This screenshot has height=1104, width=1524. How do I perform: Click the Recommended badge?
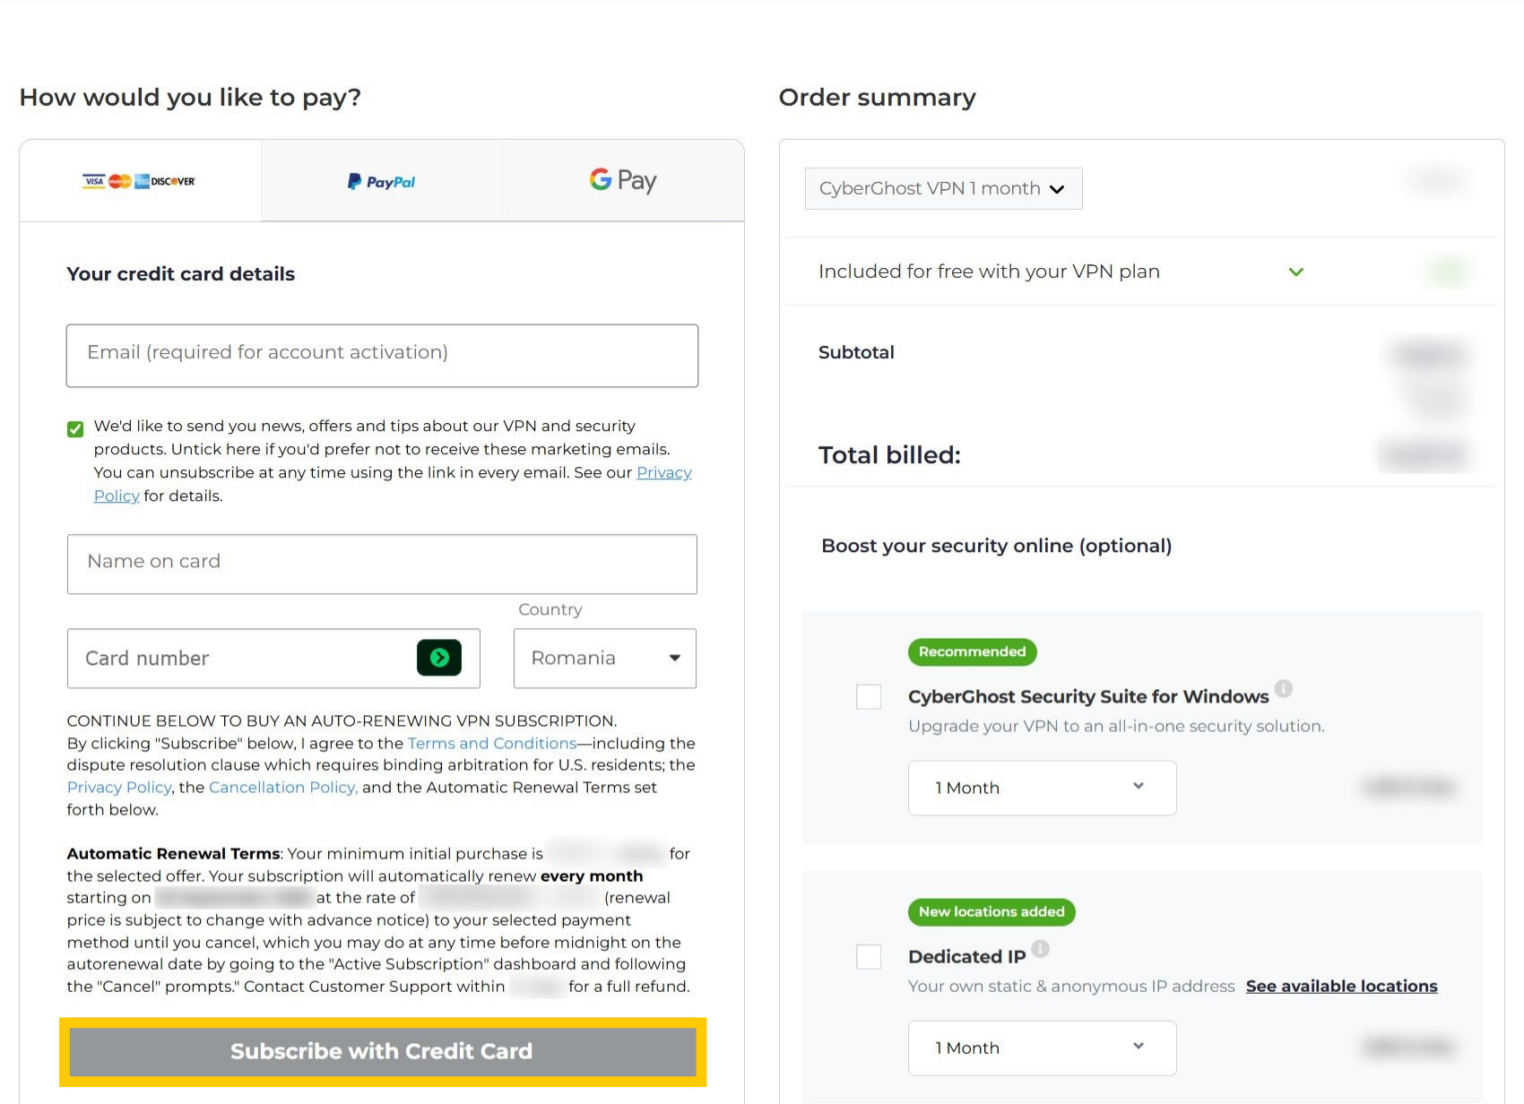[x=972, y=651]
